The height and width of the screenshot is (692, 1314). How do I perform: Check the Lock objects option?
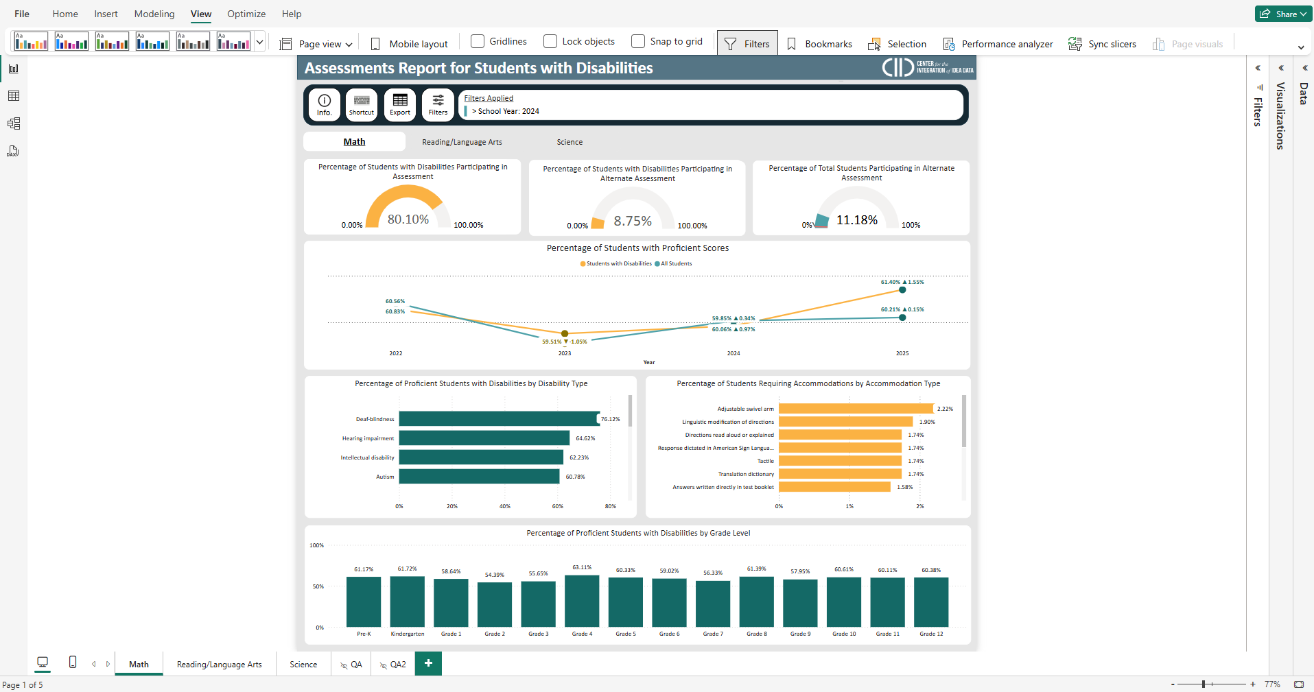click(550, 42)
